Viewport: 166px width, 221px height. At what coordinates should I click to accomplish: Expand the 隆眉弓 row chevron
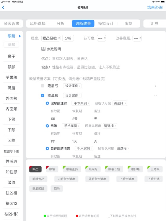pyautogui.click(x=155, y=86)
